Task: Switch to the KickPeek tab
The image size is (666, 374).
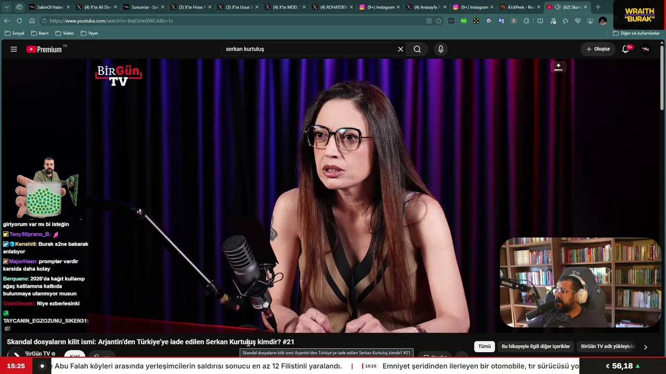Action: pos(520,7)
